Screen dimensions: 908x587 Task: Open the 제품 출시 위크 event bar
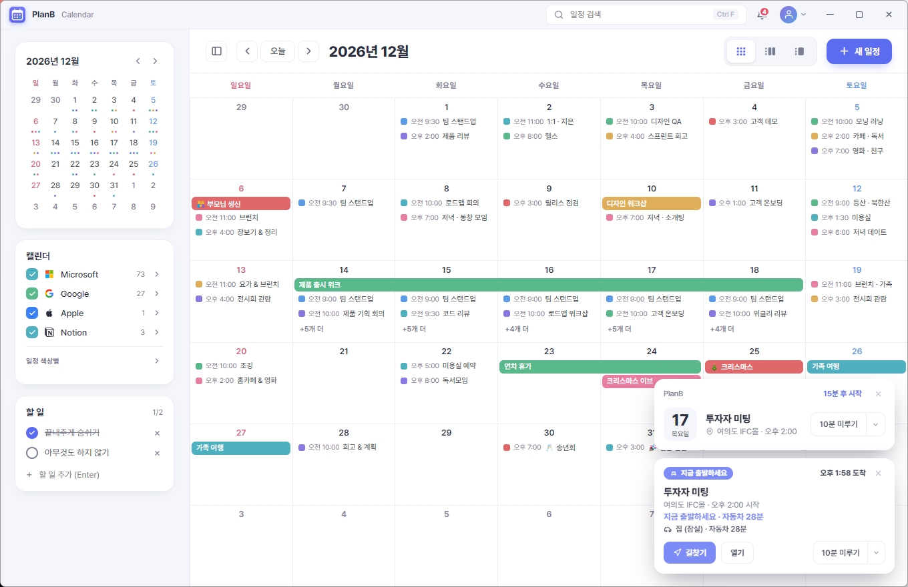pyautogui.click(x=548, y=285)
